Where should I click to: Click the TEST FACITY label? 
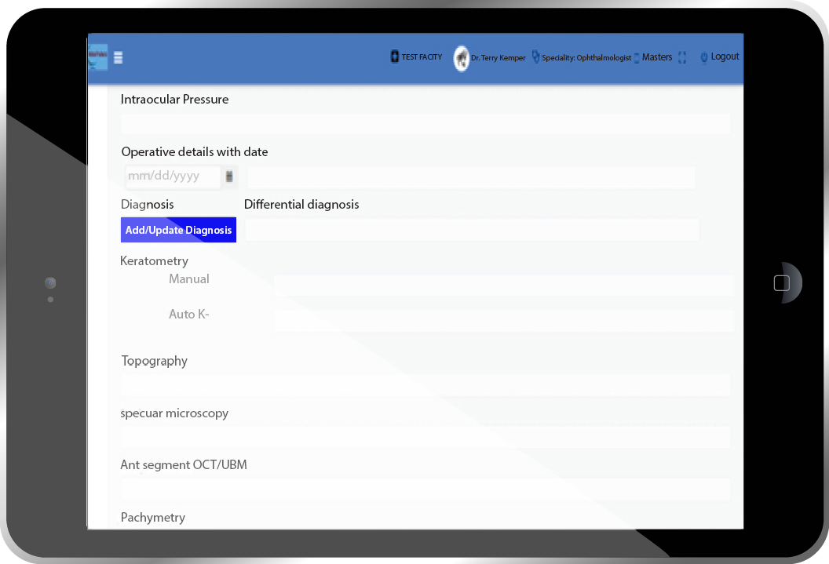point(422,57)
